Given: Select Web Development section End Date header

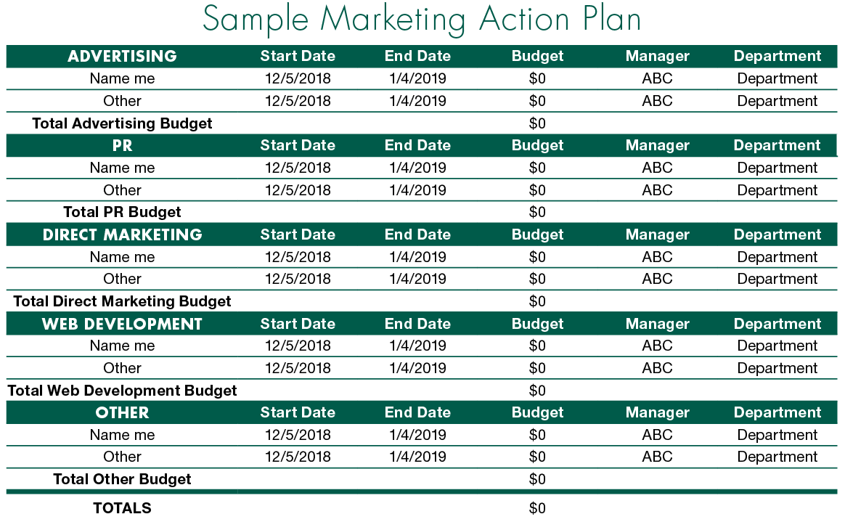Looking at the screenshot, I should click(417, 324).
